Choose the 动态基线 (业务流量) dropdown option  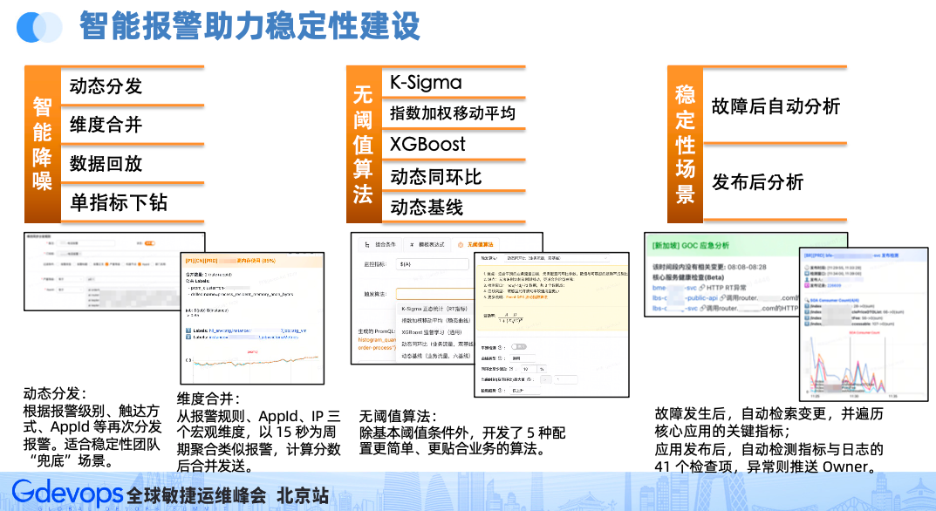coord(435,356)
